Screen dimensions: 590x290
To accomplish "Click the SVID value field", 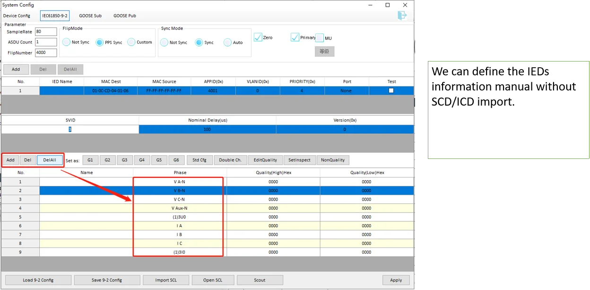I will [70, 129].
